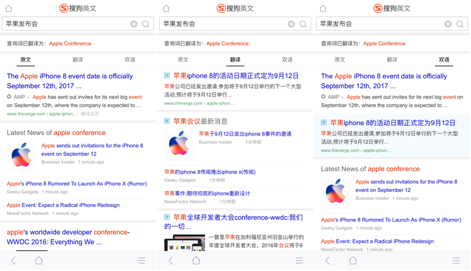Click WWDC devices thumbnail in middle panel
The height and width of the screenshot is (271, 471).
(x=184, y=243)
